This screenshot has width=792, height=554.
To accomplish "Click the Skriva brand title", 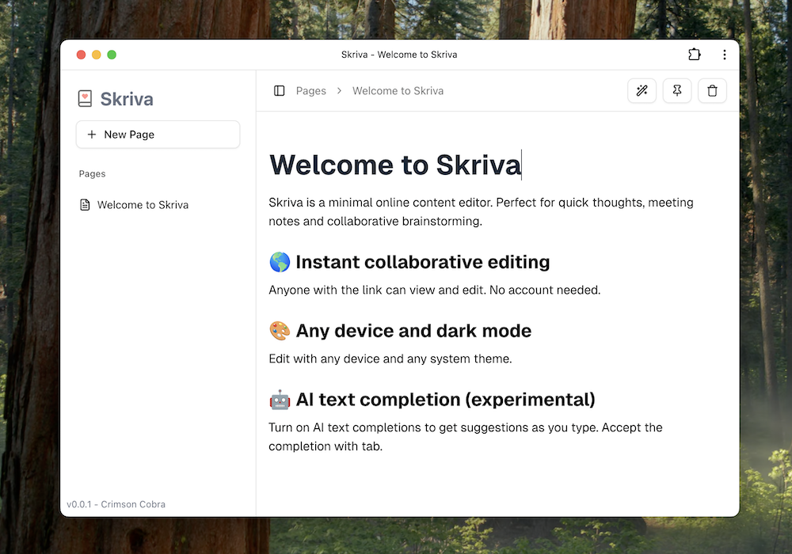I will point(127,99).
